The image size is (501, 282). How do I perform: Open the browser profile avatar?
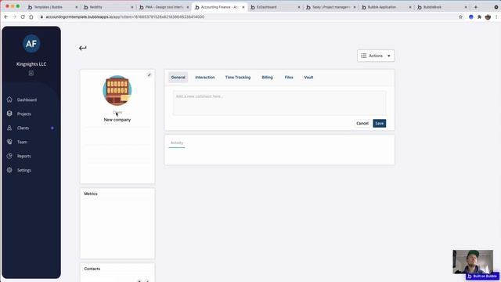point(488,17)
